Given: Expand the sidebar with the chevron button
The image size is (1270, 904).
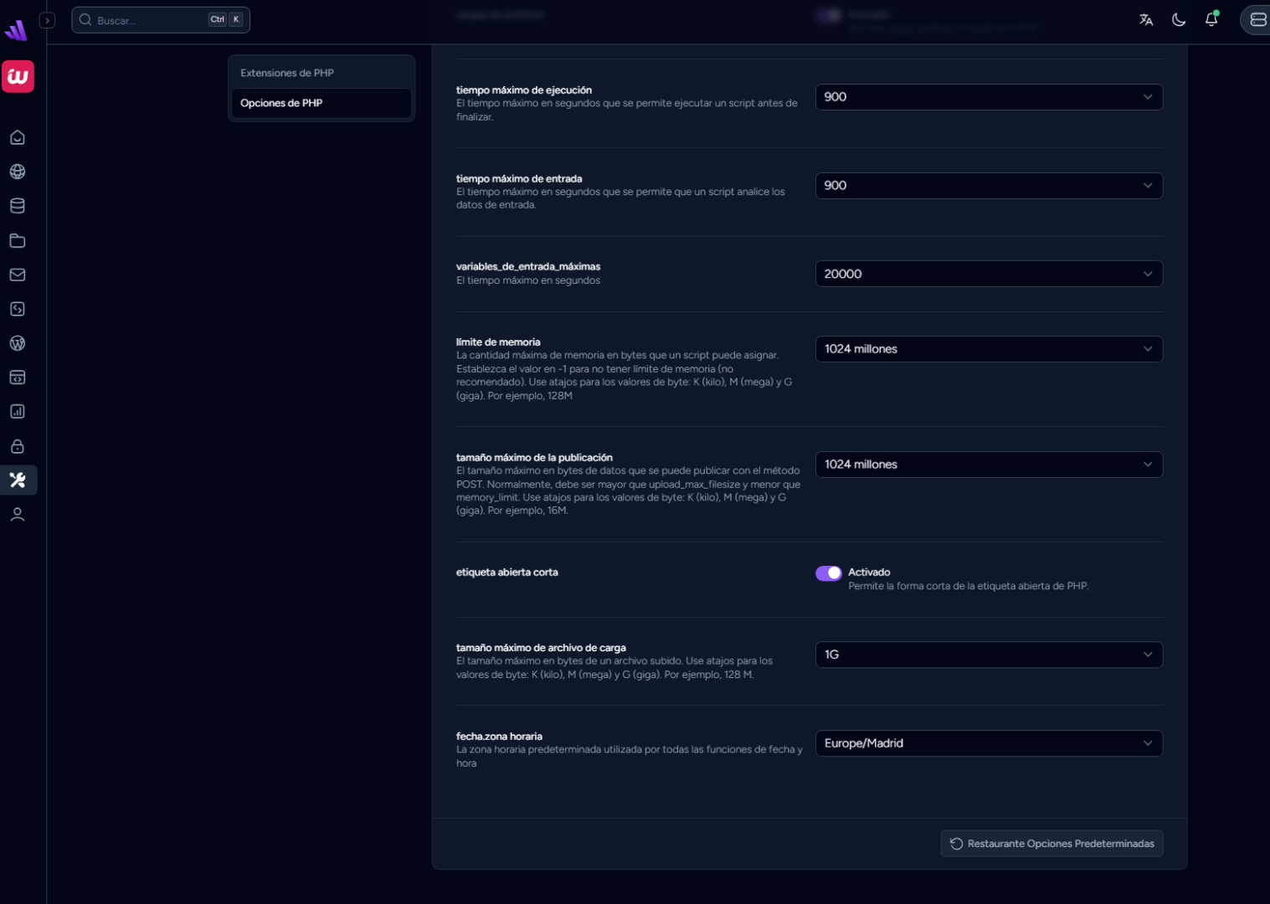Looking at the screenshot, I should 48,20.
